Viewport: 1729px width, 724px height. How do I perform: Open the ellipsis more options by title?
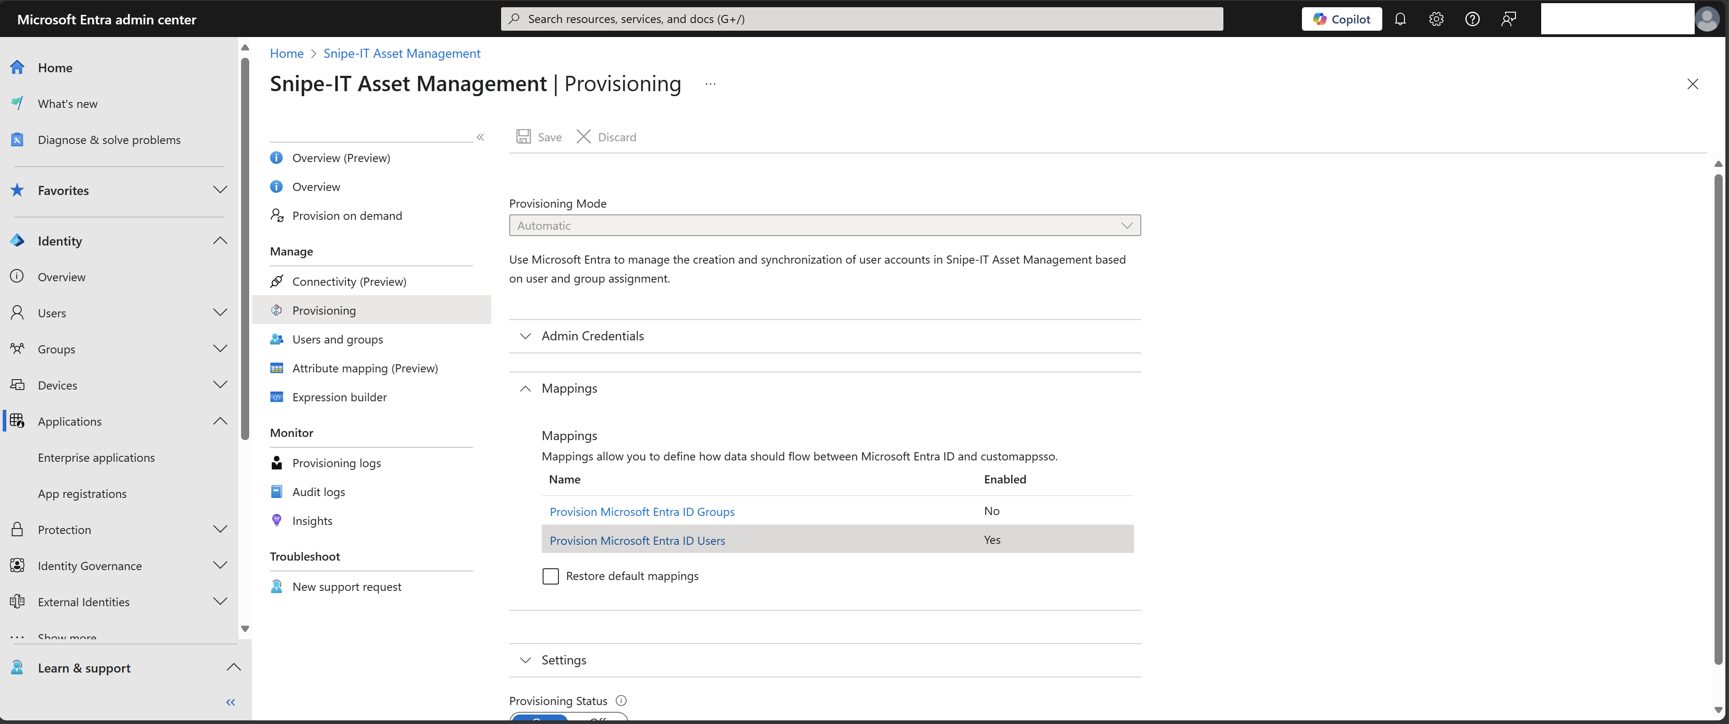[710, 84]
